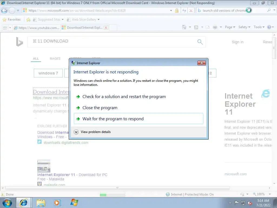The width and height of the screenshot is (277, 208).
Task: Click the Quick Tabs grid icon
Action: click(5, 28)
